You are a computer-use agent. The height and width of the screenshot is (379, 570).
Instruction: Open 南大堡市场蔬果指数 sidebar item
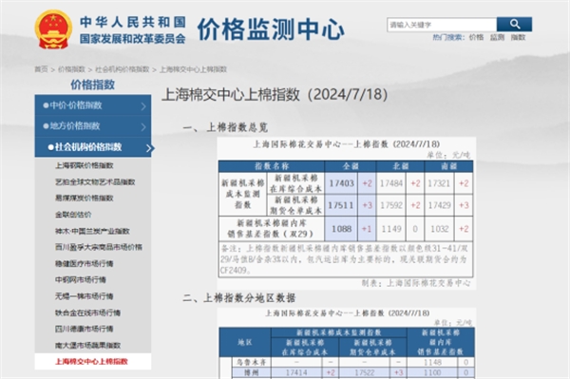87,345
